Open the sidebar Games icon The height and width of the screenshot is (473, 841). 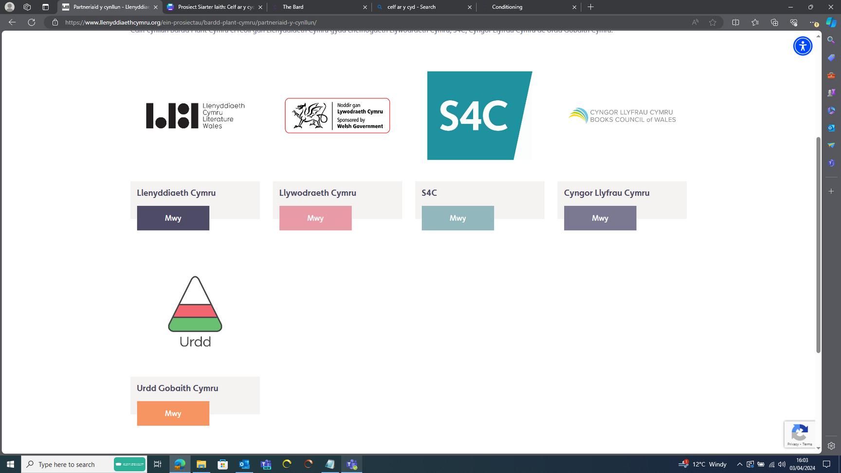coord(831,92)
